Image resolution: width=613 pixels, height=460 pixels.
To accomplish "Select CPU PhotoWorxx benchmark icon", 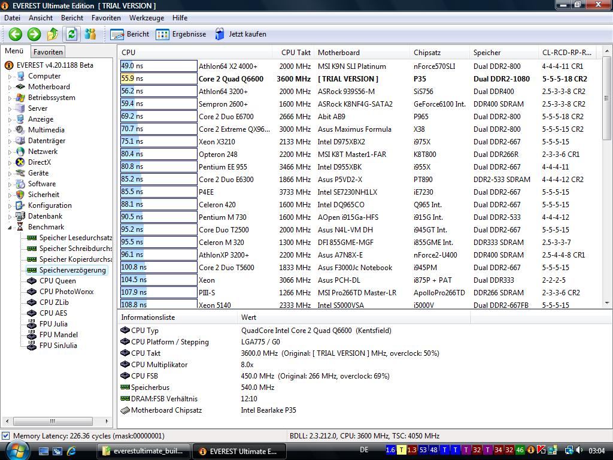I will 32,292.
